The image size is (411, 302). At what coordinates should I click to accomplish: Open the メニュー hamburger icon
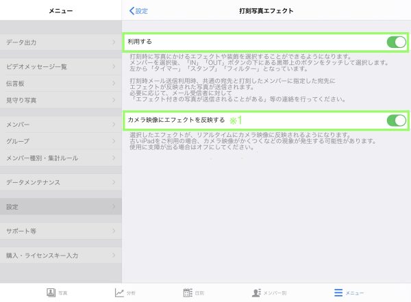(338, 292)
